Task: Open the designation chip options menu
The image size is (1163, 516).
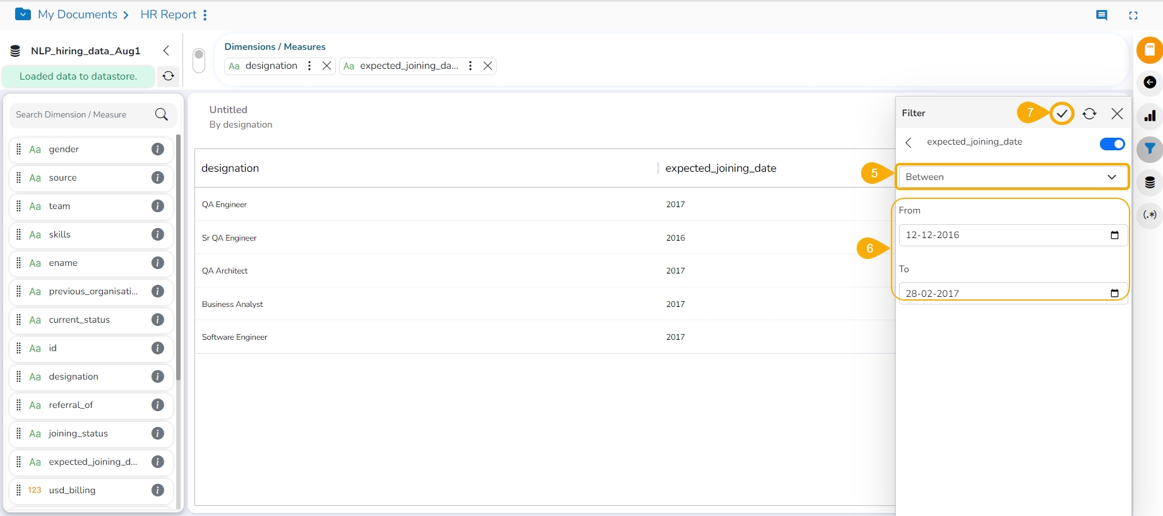Action: 309,66
